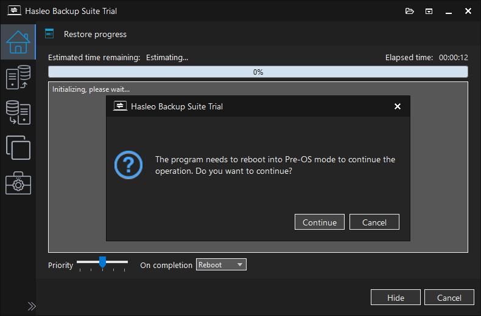
Task: Open the Backup section icon in sidebar
Action: coord(18,77)
